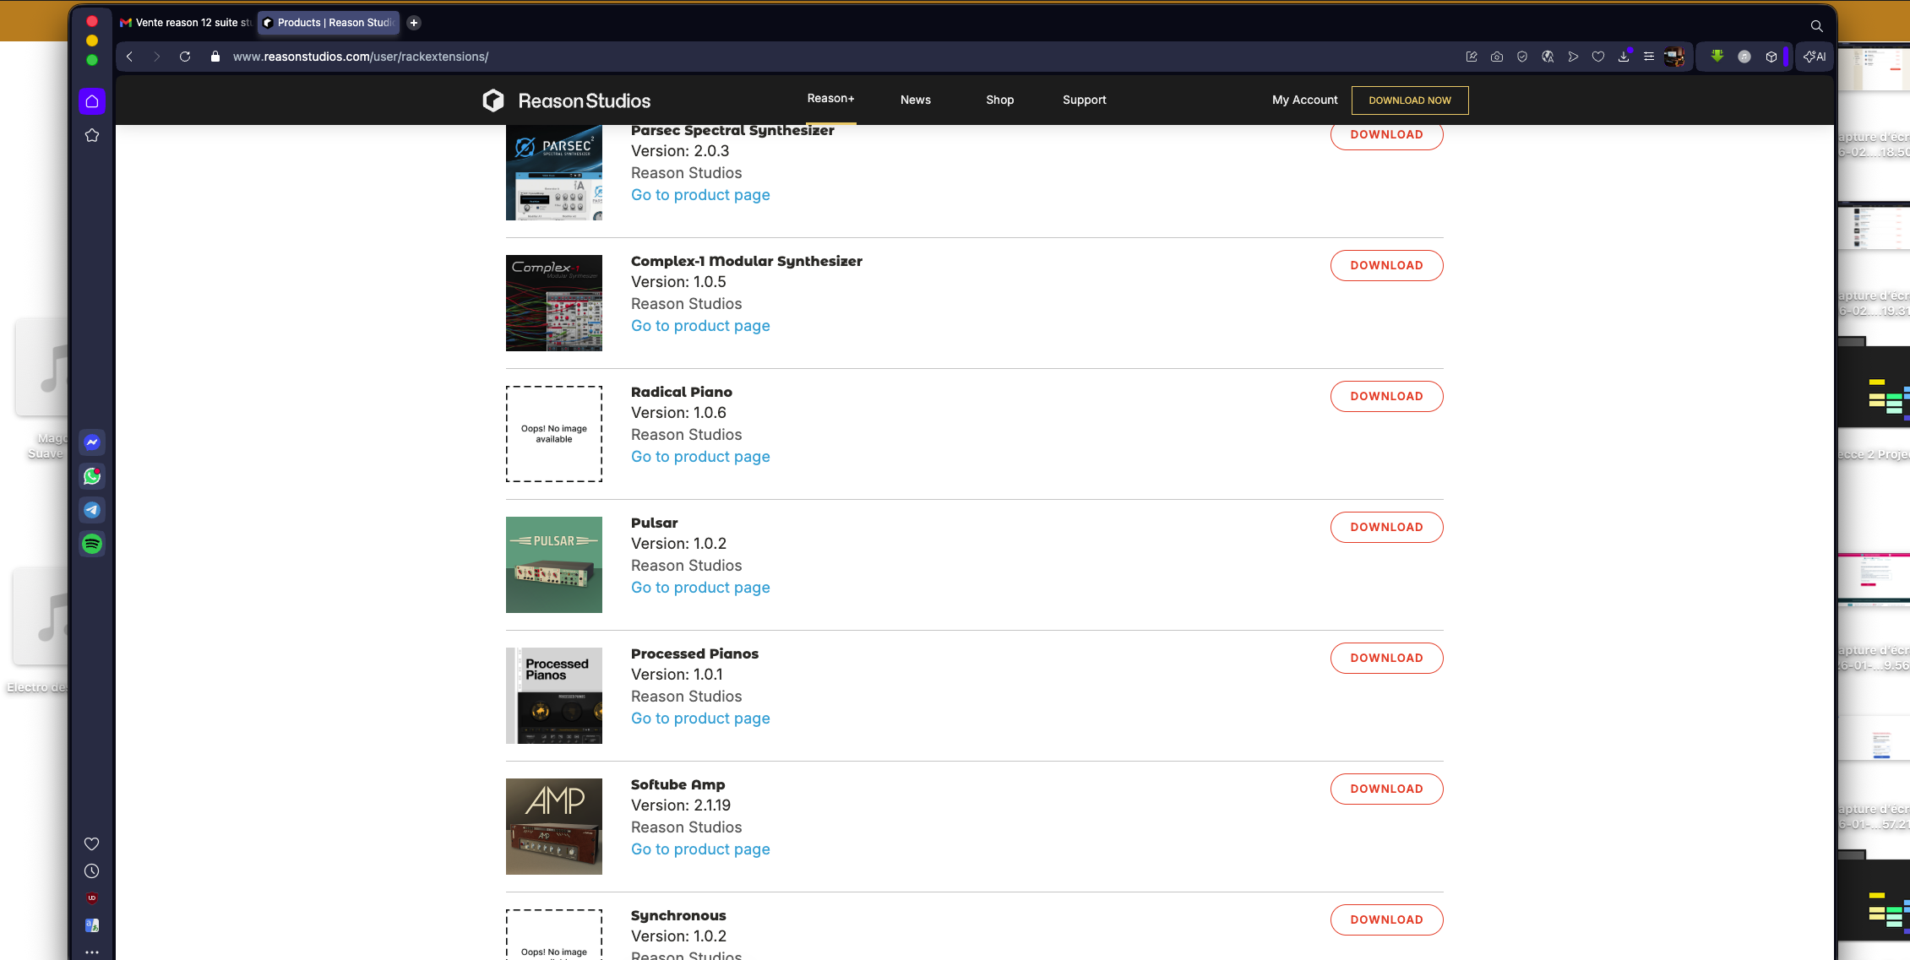Click the yellow DOWNLOAD NOW button

pos(1409,100)
